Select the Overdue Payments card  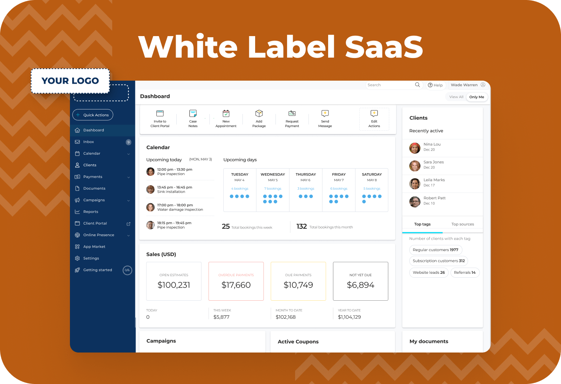[x=236, y=281]
